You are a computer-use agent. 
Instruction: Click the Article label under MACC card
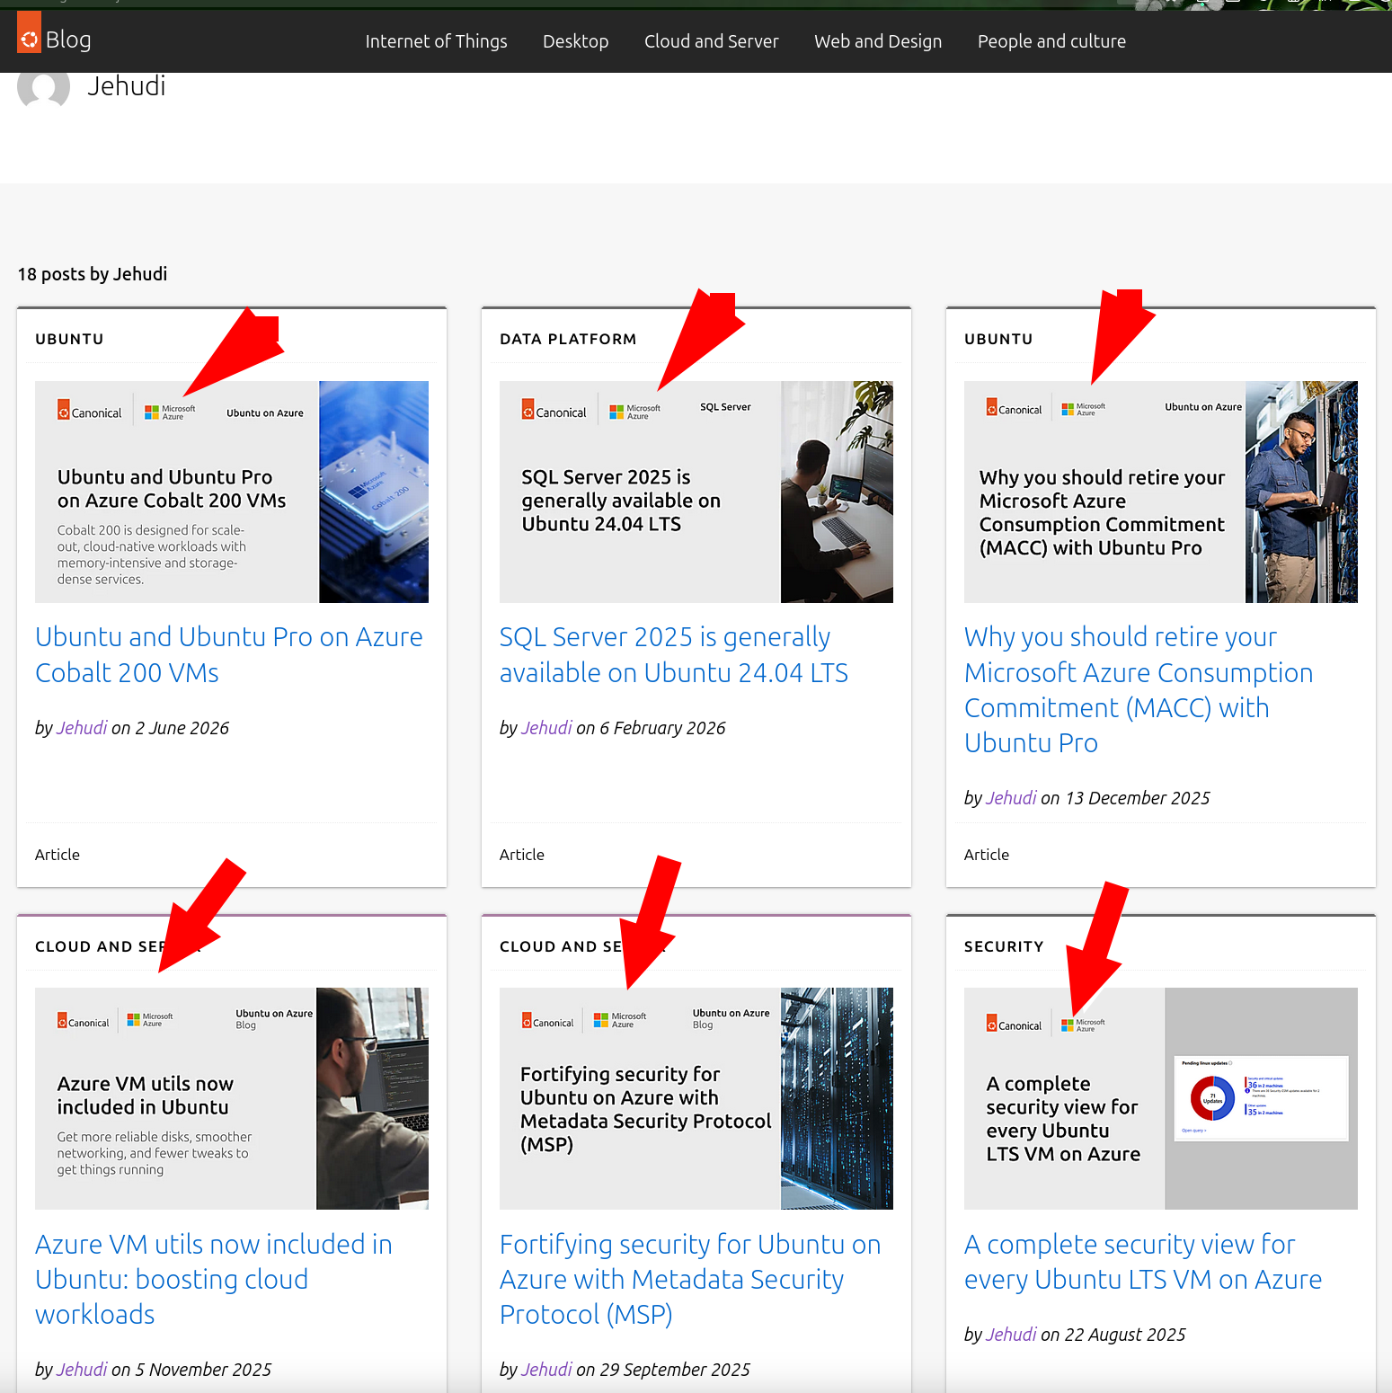click(987, 855)
